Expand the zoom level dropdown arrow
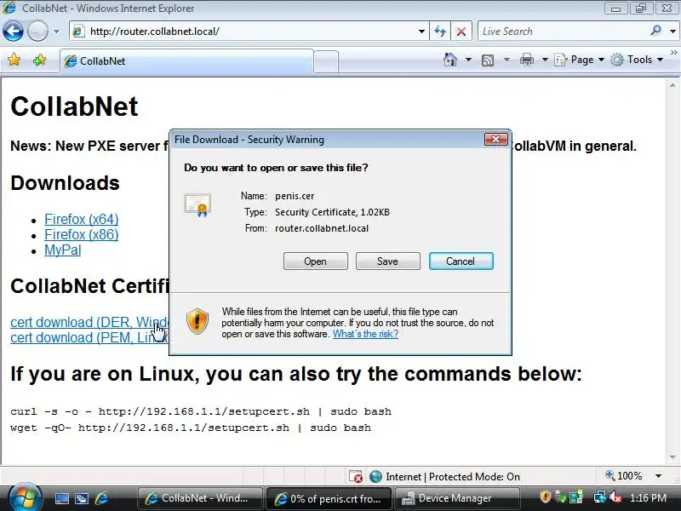 658,476
